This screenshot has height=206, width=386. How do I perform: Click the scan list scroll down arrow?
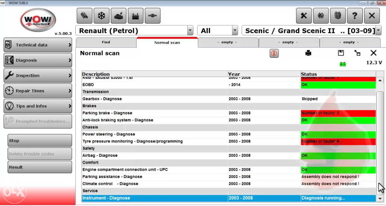pos(380,198)
